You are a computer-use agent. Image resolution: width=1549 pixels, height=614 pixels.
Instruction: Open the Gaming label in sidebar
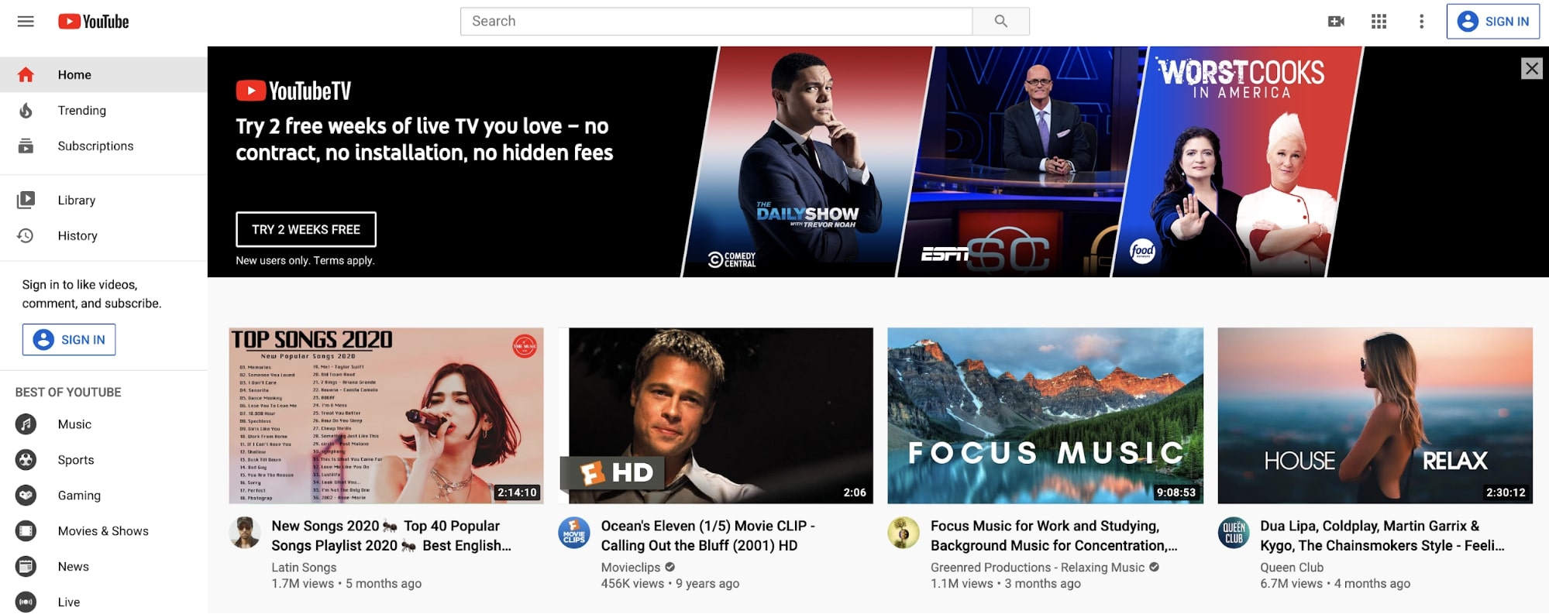79,496
